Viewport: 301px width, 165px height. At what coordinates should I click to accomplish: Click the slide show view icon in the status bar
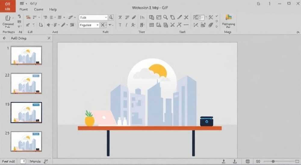tap(248, 161)
